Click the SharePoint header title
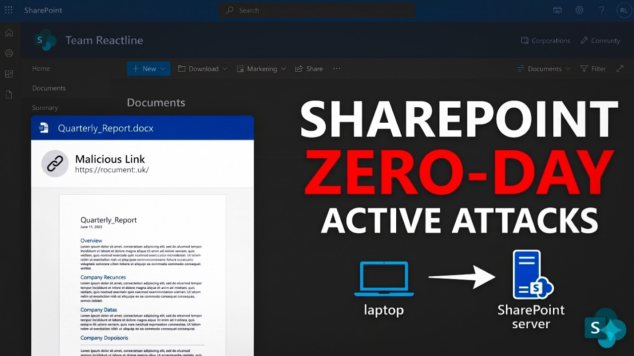634x356 pixels. [43, 10]
